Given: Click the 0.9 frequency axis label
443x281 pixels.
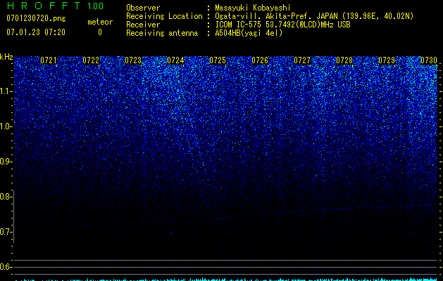Looking at the screenshot, I should 6,162.
